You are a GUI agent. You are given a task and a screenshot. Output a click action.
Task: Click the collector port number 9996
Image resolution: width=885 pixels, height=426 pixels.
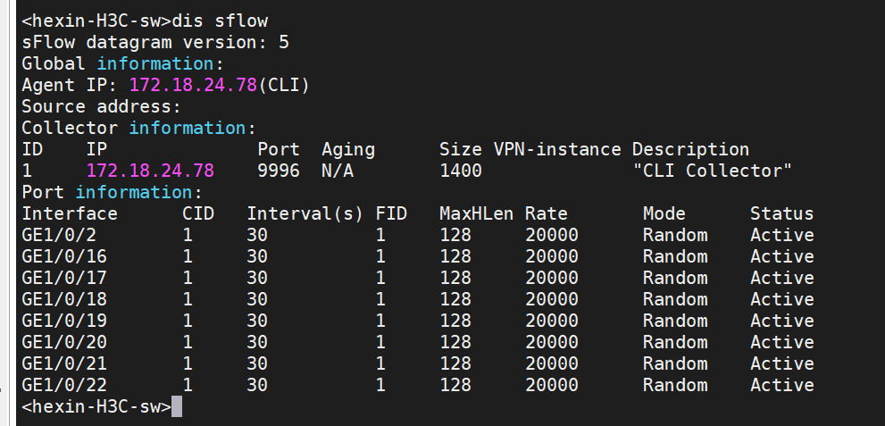pyautogui.click(x=279, y=171)
